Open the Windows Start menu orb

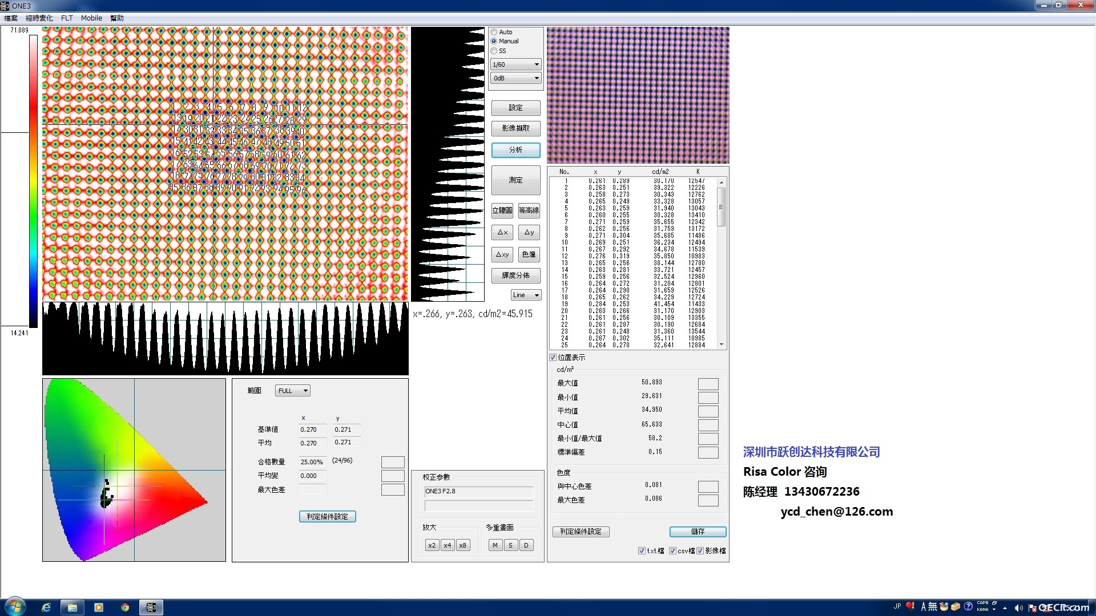[x=15, y=607]
